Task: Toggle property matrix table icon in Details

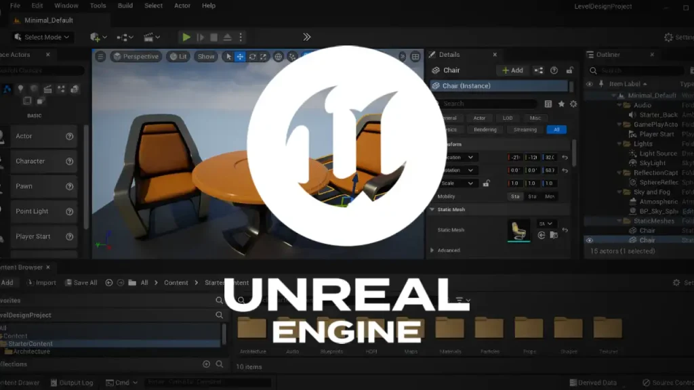Action: click(x=548, y=104)
